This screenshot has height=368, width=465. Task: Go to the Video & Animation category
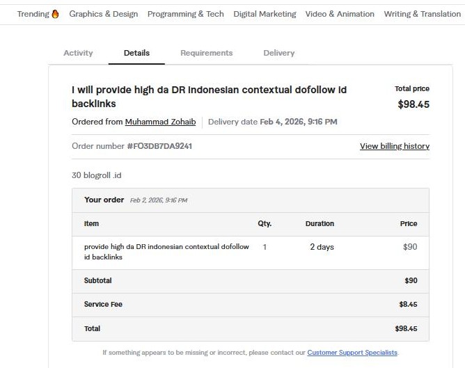(x=340, y=14)
